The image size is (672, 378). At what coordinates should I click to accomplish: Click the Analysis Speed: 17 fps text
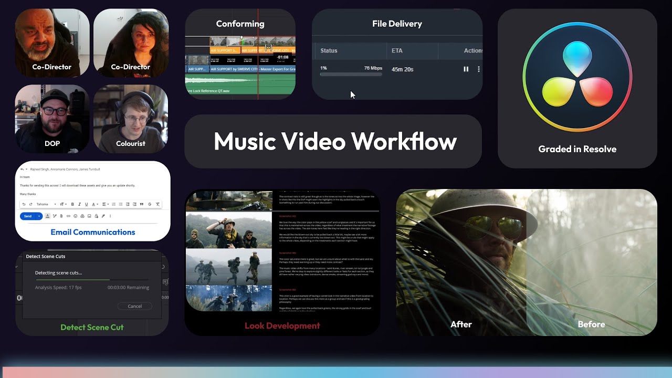pos(58,288)
